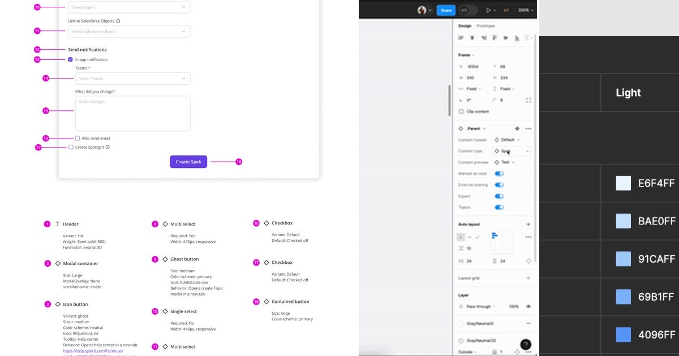
Task: Open the Pass through blend mode dropdown
Action: pyautogui.click(x=481, y=306)
